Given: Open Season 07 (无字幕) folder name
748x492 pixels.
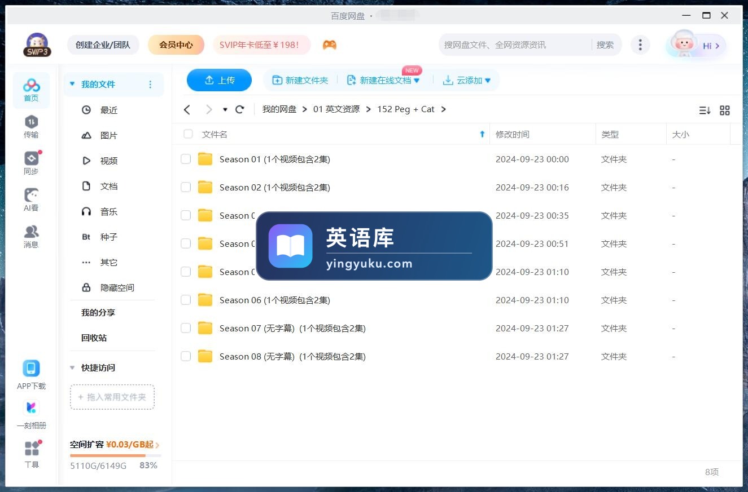Looking at the screenshot, I should tap(292, 328).
